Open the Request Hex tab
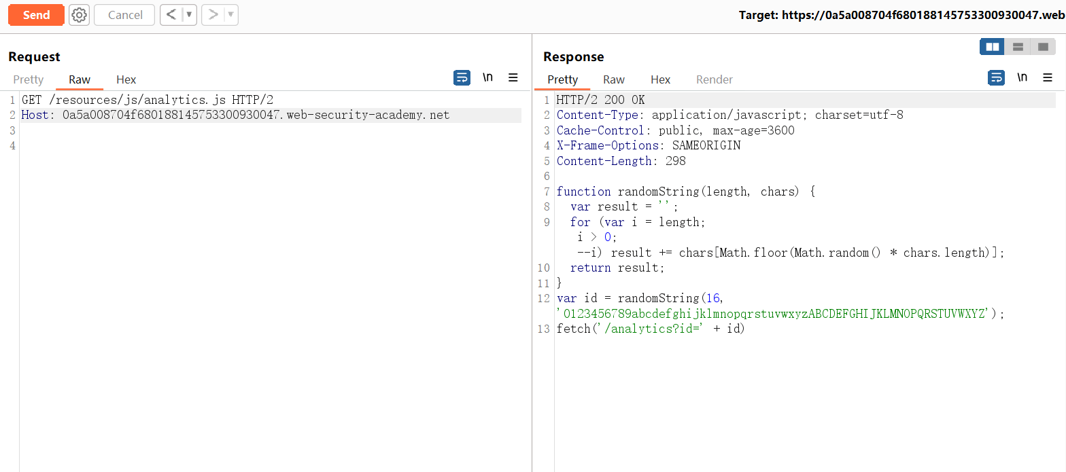The image size is (1066, 472). (126, 79)
